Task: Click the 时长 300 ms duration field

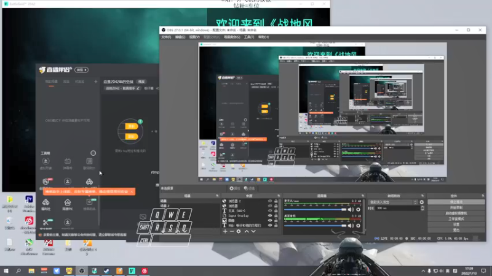Action: pos(397,208)
